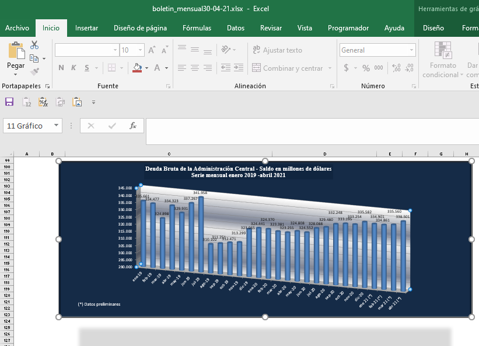Open Formato condicional menu
The width and height of the screenshot is (479, 346).
[443, 60]
